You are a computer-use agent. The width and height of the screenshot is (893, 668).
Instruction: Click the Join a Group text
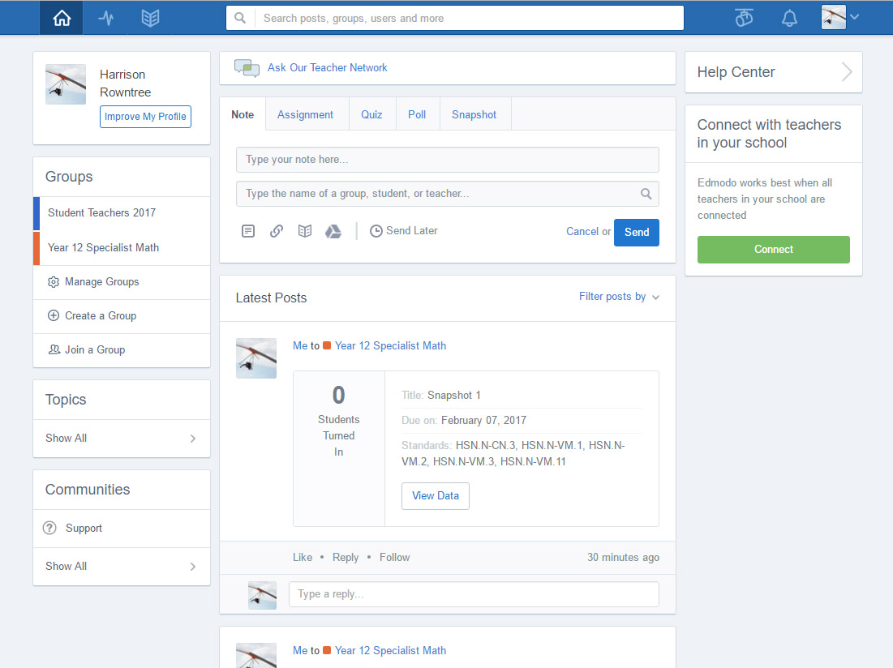95,350
